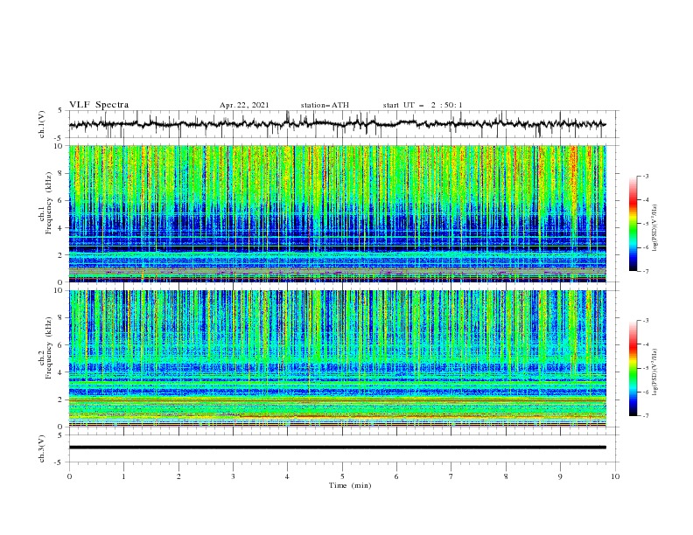This screenshot has width=693, height=535.
Task: Click time axis tick label "3"
Action: click(233, 476)
